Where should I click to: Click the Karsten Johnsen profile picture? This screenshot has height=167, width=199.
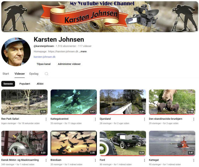point(16,52)
